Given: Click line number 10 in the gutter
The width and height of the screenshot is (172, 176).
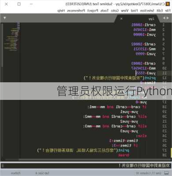Looking at the screenshot, I should pyautogui.click(x=164, y=68).
